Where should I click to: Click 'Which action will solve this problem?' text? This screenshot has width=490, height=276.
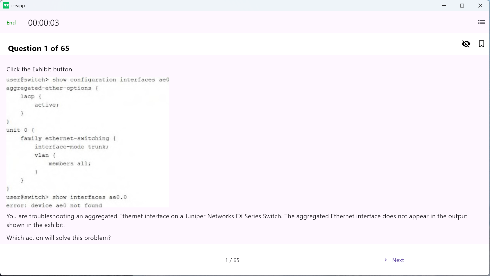coord(58,238)
